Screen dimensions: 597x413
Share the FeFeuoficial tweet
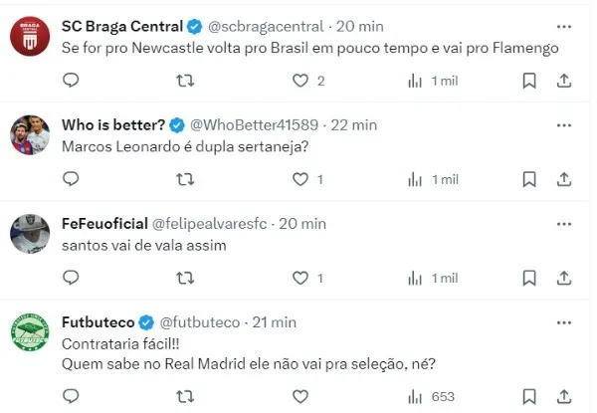[x=563, y=276]
